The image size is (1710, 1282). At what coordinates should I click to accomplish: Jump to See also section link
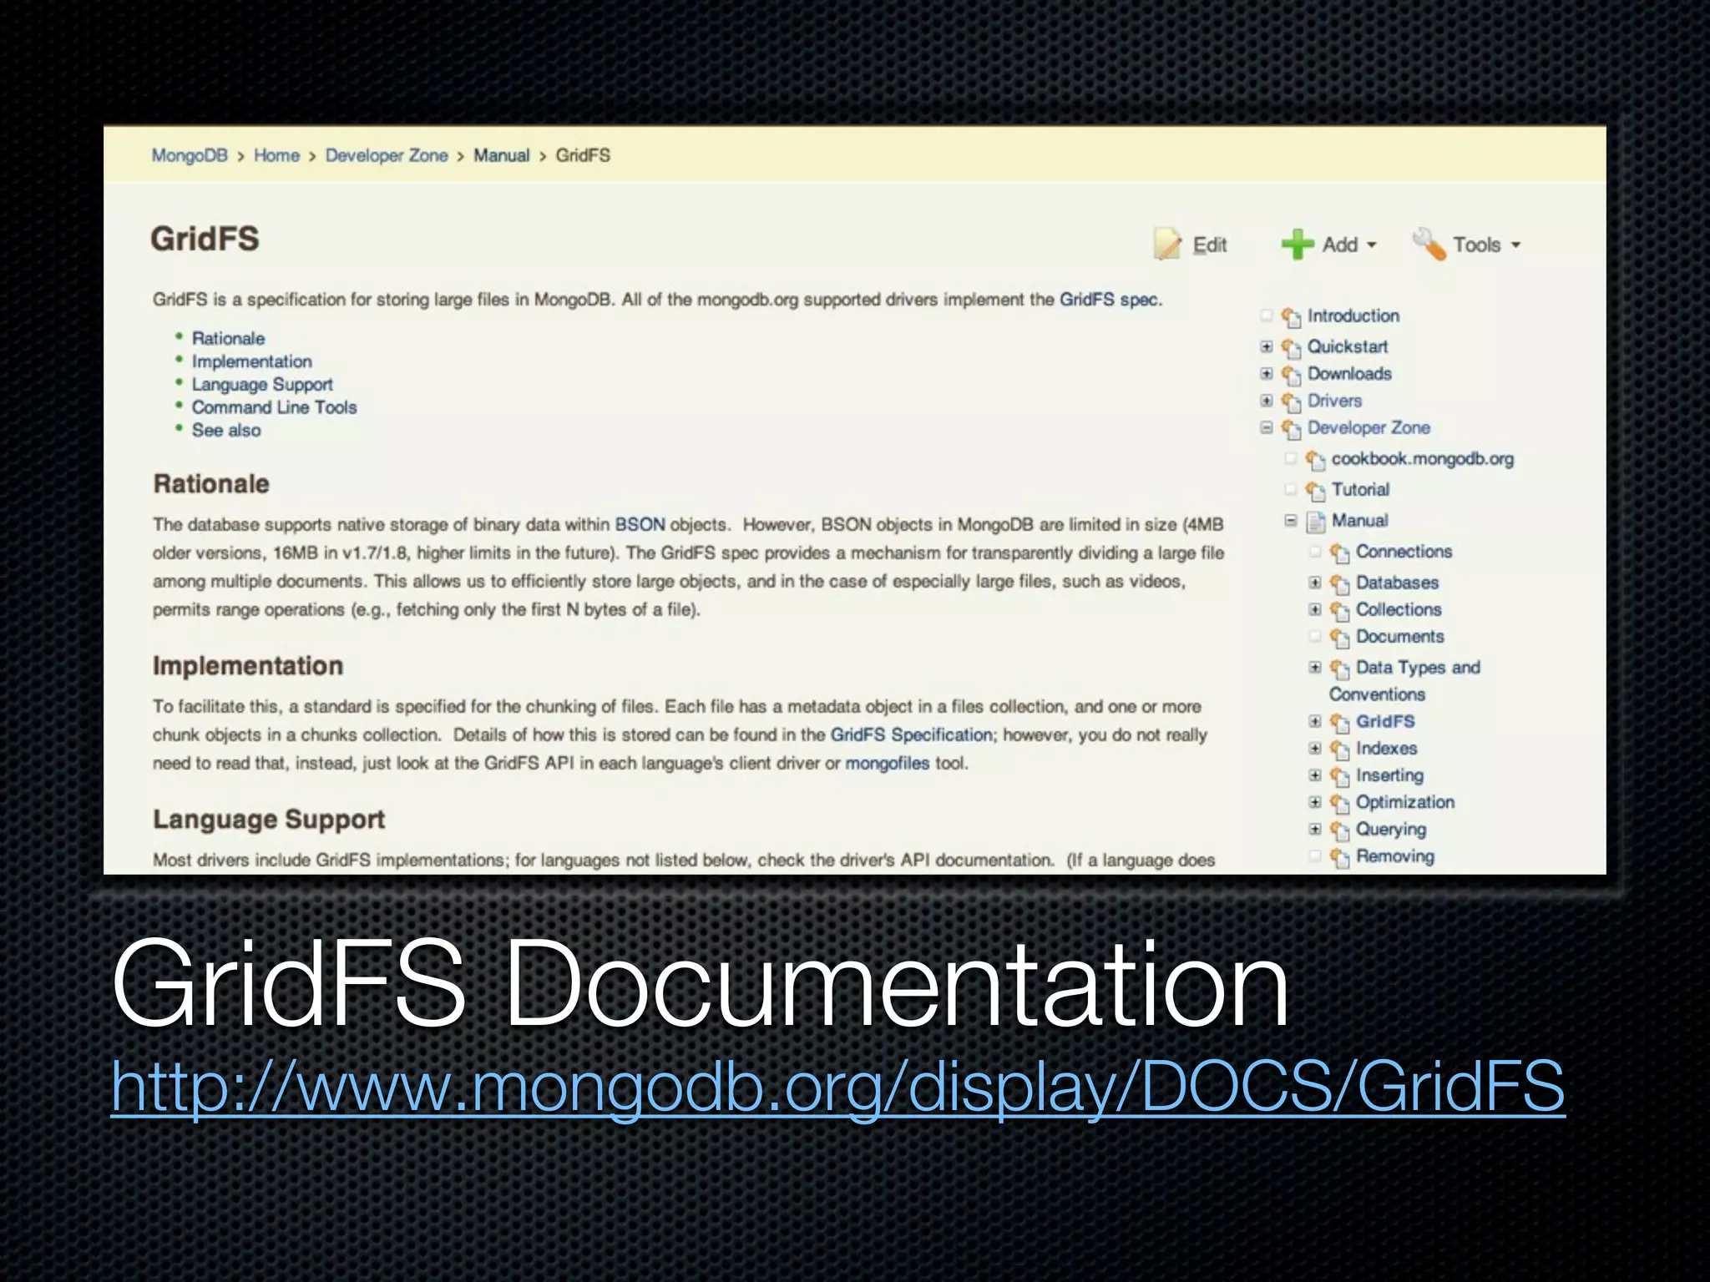point(226,430)
